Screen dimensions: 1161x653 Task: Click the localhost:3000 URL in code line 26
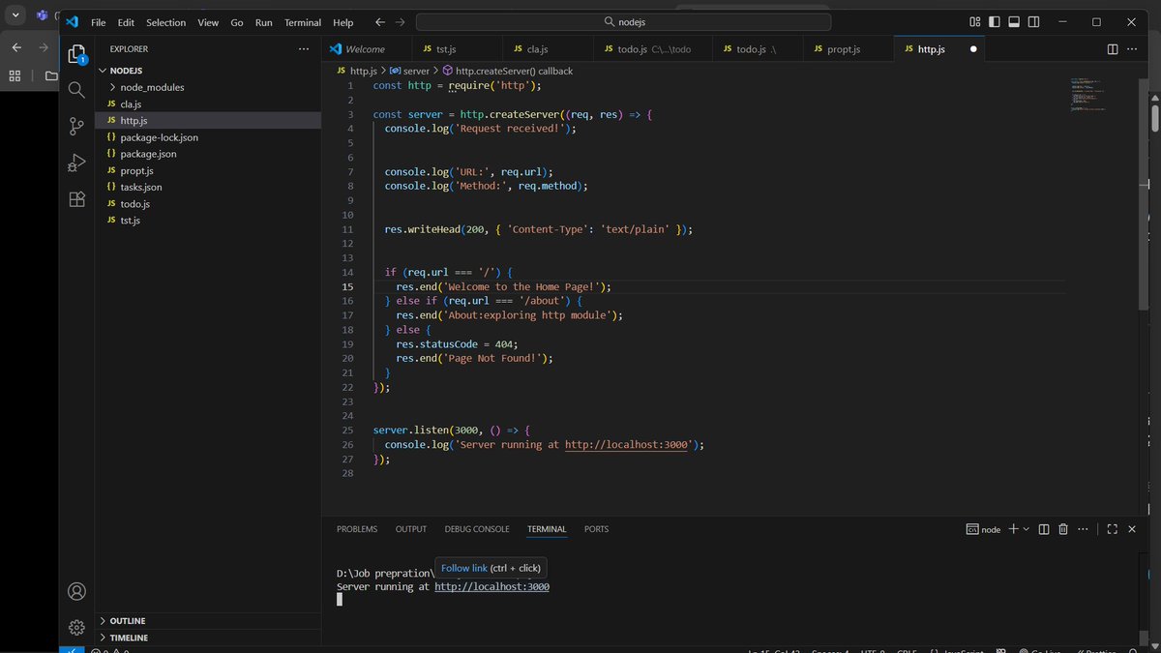[x=627, y=445]
